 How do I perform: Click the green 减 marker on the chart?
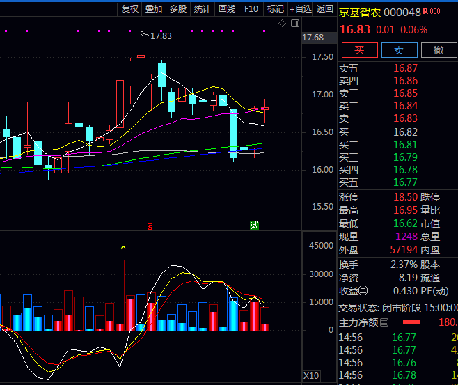[x=254, y=225]
